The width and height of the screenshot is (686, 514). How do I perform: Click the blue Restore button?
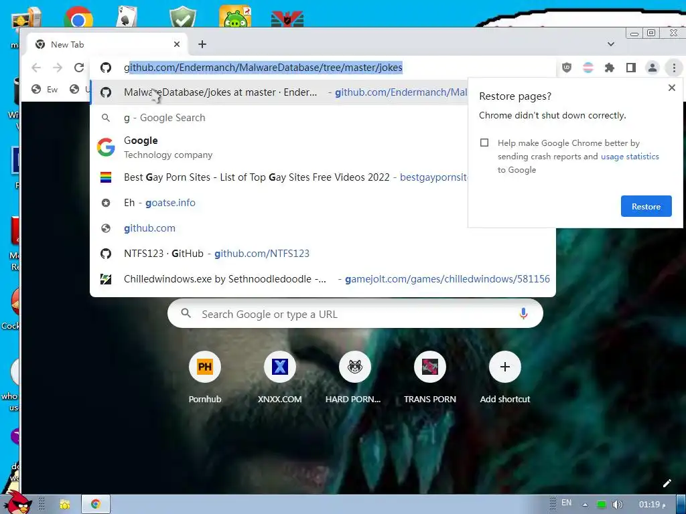tap(646, 206)
